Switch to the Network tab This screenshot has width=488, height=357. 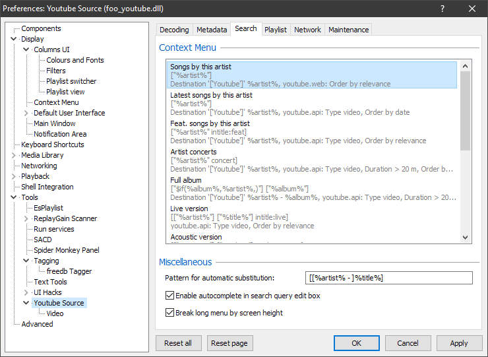307,30
